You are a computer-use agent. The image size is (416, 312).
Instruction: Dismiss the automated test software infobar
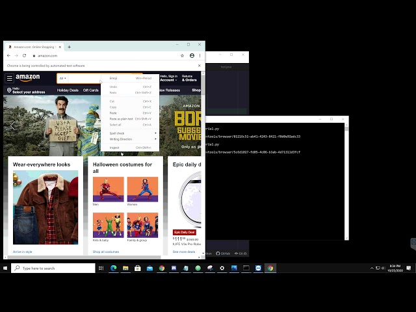200,66
